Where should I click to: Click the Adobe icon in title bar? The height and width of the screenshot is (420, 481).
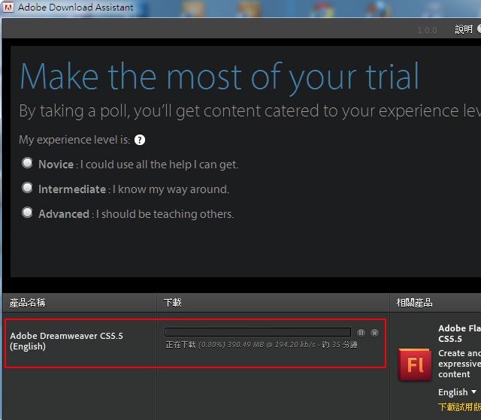(x=8, y=7)
